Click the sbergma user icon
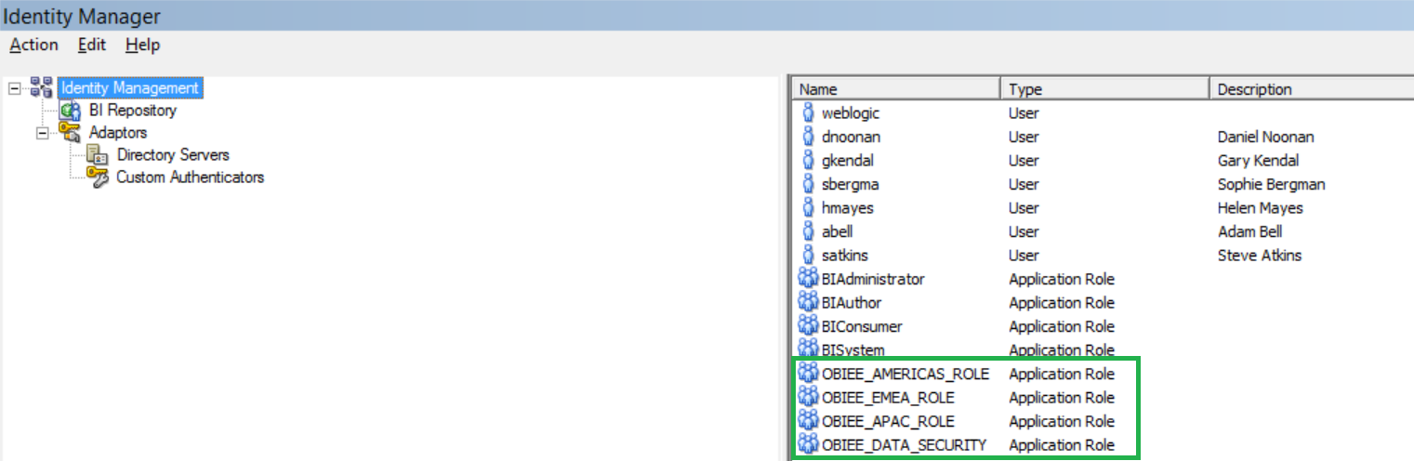 click(808, 184)
